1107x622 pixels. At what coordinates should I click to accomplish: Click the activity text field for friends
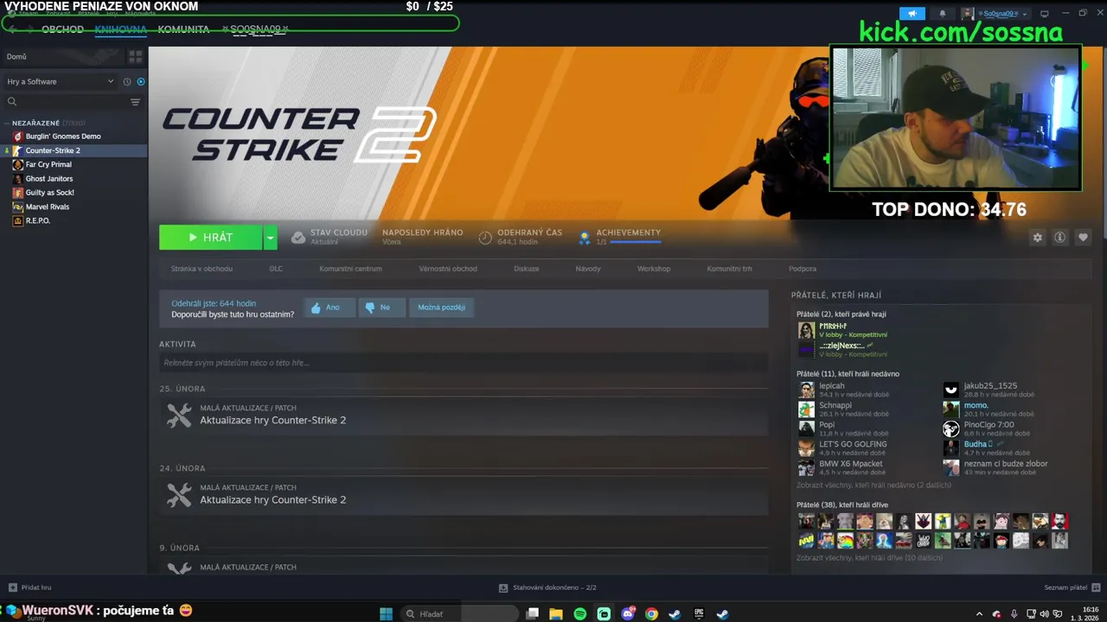(464, 363)
